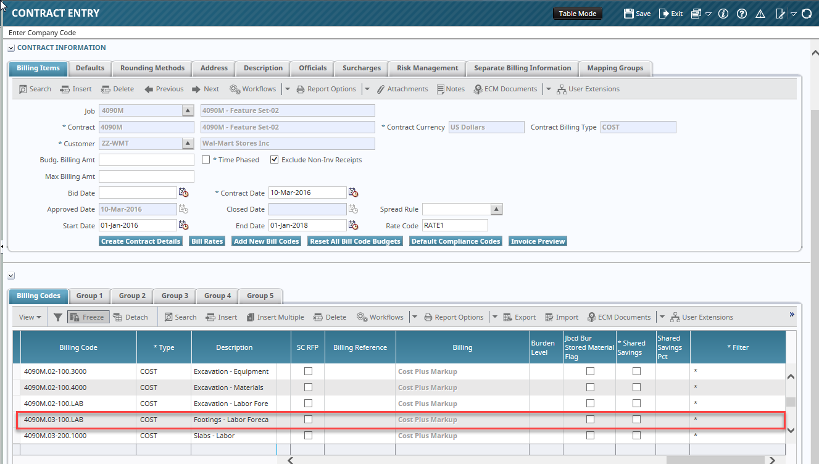Click the refresh circular arrows icon

[806, 14]
